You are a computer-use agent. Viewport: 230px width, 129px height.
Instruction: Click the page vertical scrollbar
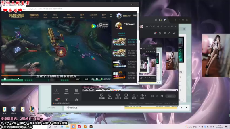(138, 22)
